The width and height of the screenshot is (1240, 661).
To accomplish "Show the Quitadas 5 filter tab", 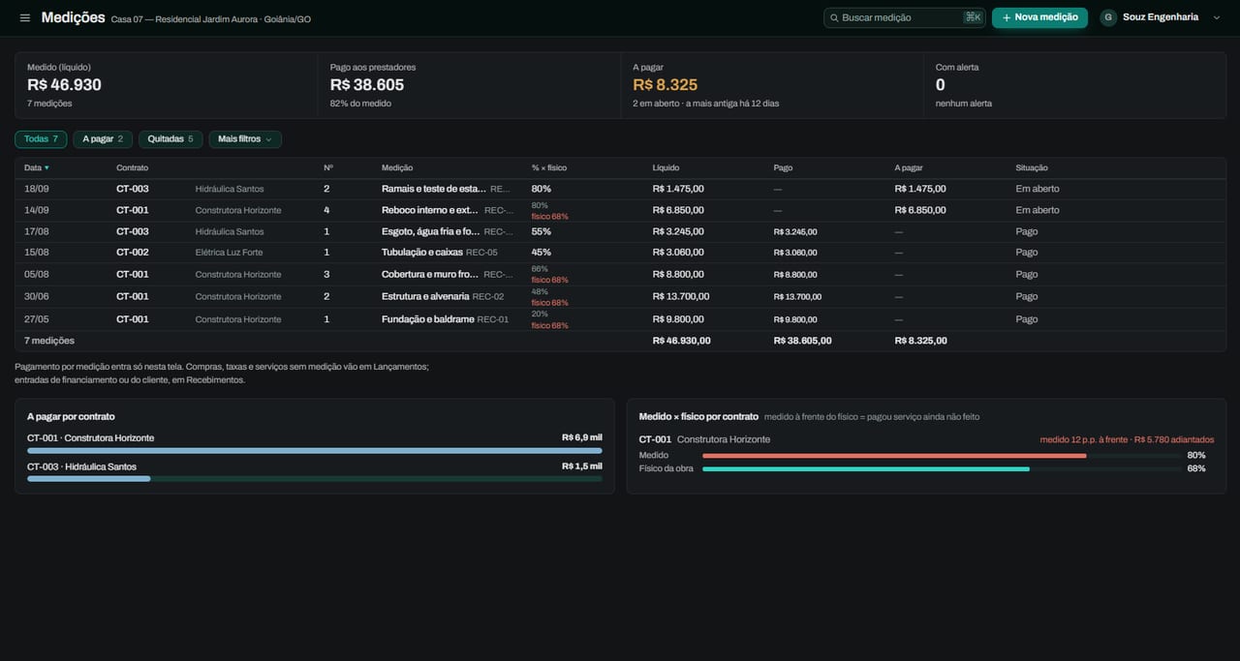I will (170, 139).
